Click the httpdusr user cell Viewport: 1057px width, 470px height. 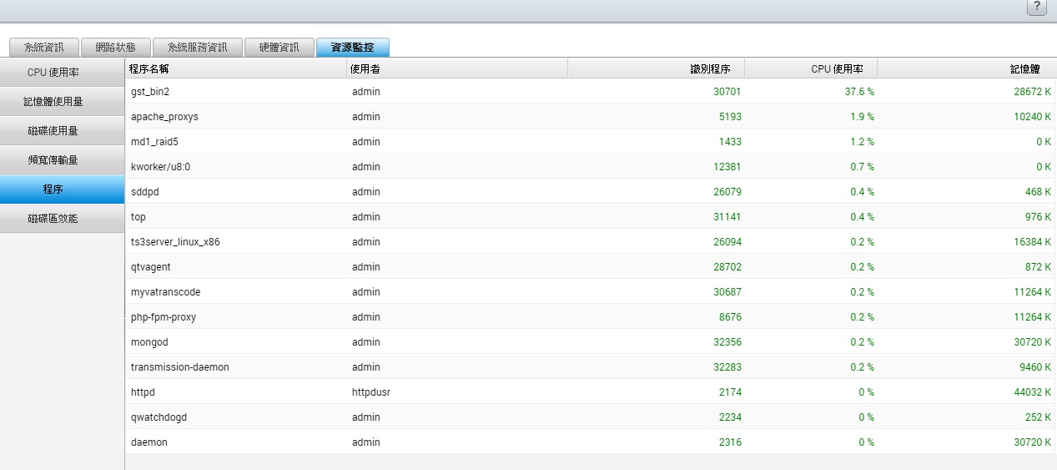[371, 392]
